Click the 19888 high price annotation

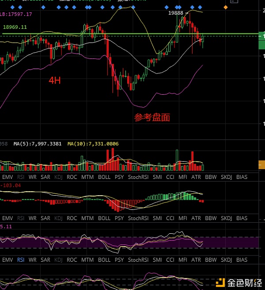[x=176, y=13]
